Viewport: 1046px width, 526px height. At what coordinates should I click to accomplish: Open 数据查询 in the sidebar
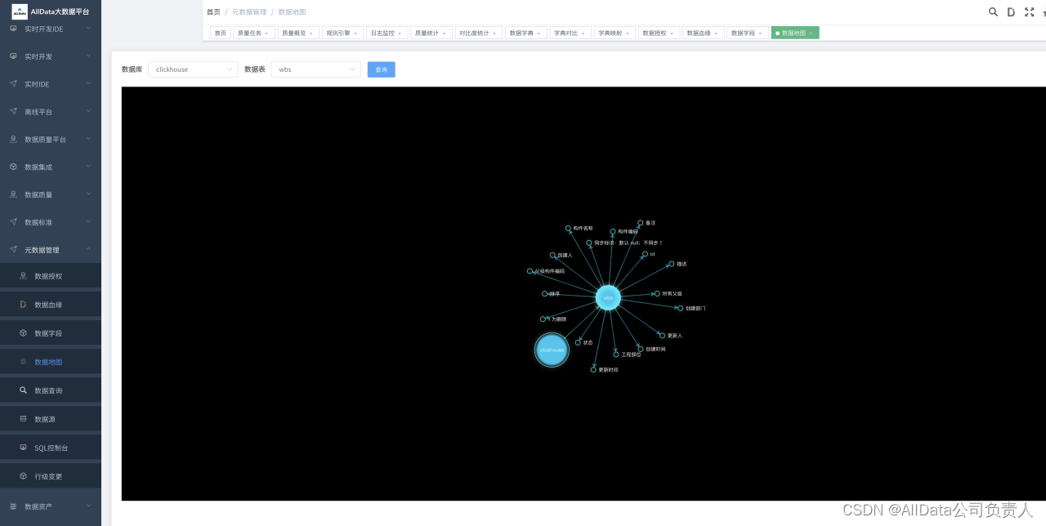pyautogui.click(x=51, y=390)
